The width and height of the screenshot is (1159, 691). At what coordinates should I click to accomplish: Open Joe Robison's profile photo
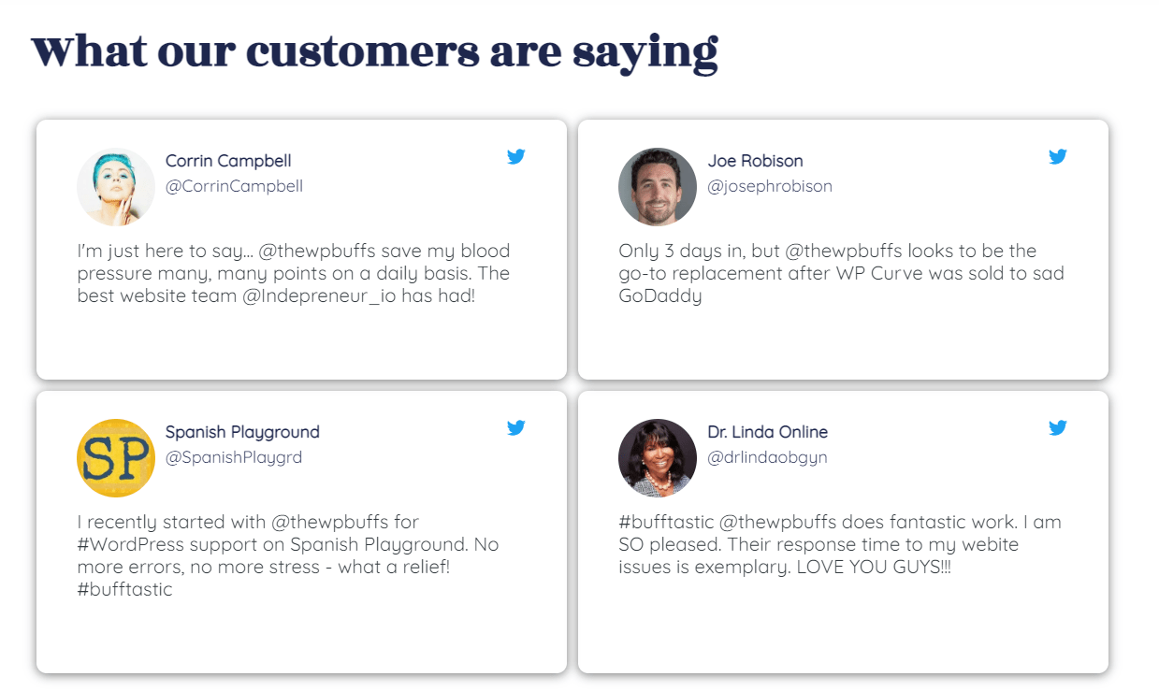pos(658,187)
